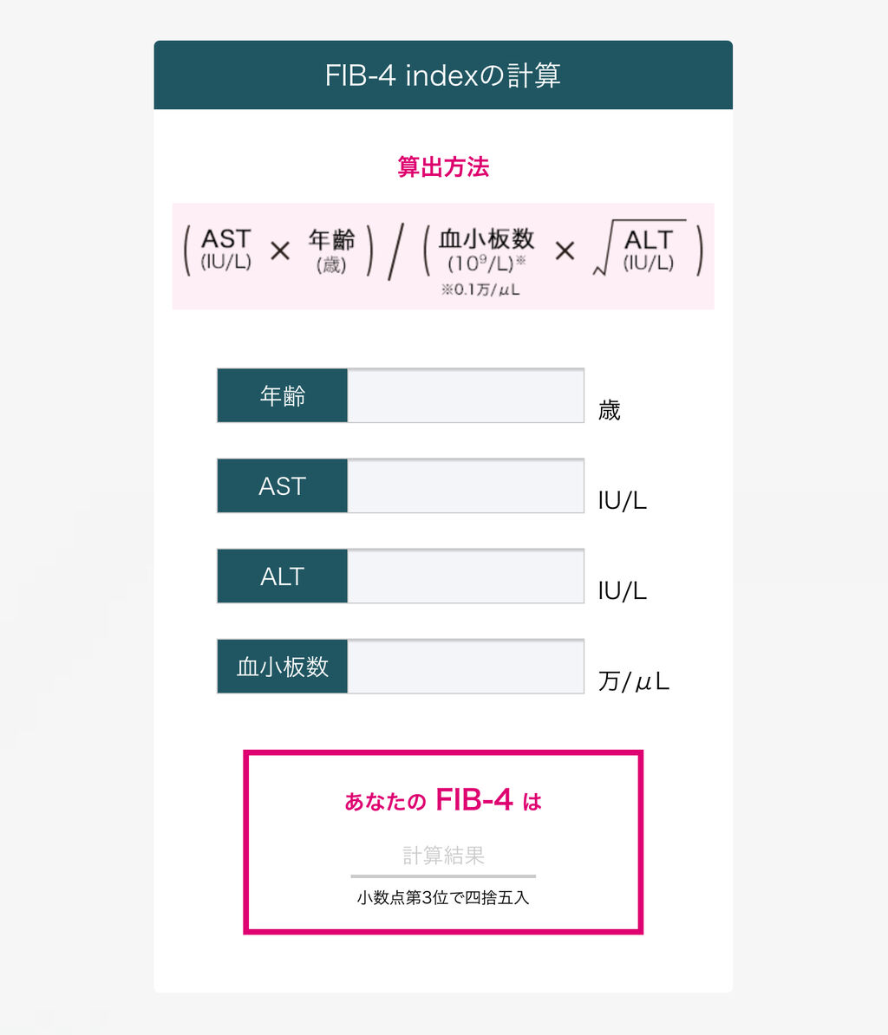The height and width of the screenshot is (1035, 888).
Task: Click the 血小板数 platelet count input box
Action: [466, 667]
